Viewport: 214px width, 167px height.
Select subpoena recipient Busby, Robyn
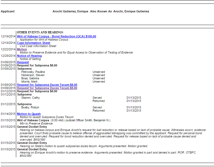tap(30, 107)
